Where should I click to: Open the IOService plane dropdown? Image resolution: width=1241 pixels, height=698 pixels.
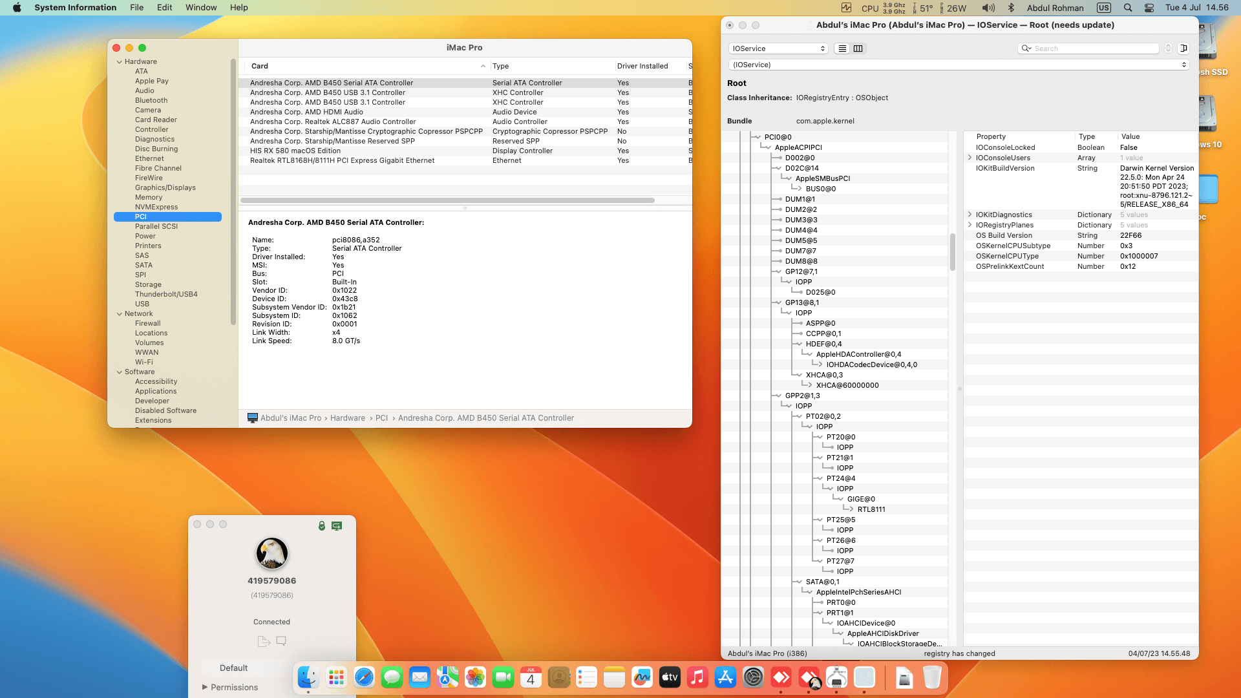(x=778, y=48)
